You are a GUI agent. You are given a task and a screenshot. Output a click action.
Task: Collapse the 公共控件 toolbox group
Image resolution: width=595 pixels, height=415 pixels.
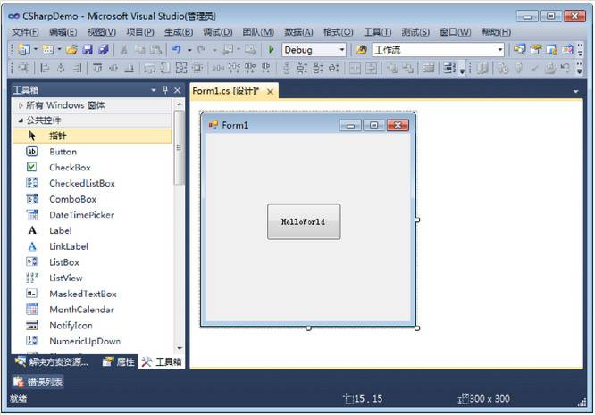[x=21, y=120]
